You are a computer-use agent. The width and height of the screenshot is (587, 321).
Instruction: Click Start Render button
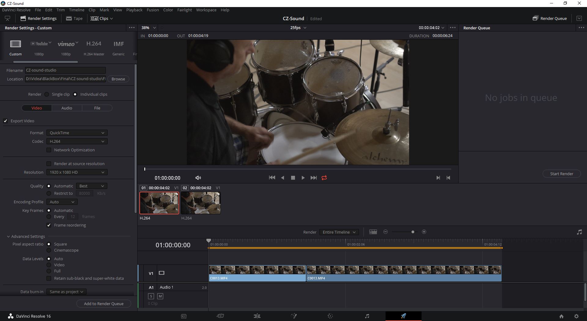click(562, 174)
